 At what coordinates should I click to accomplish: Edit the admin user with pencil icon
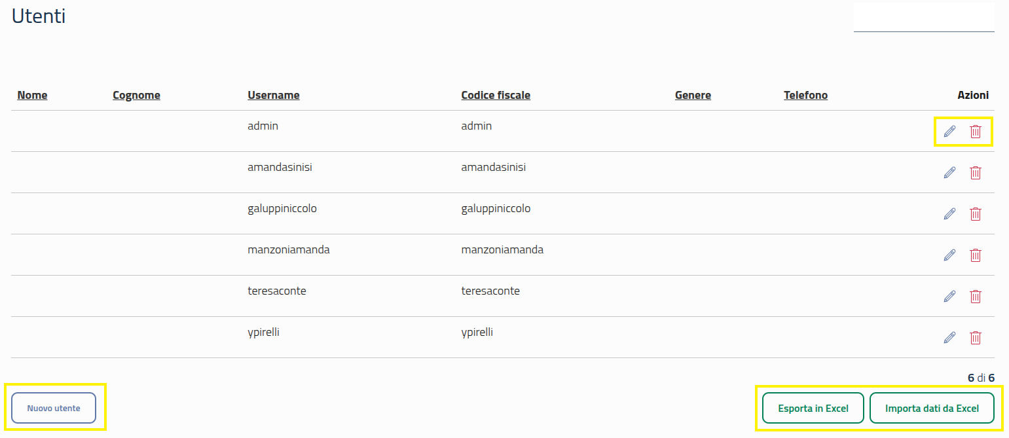pyautogui.click(x=949, y=132)
